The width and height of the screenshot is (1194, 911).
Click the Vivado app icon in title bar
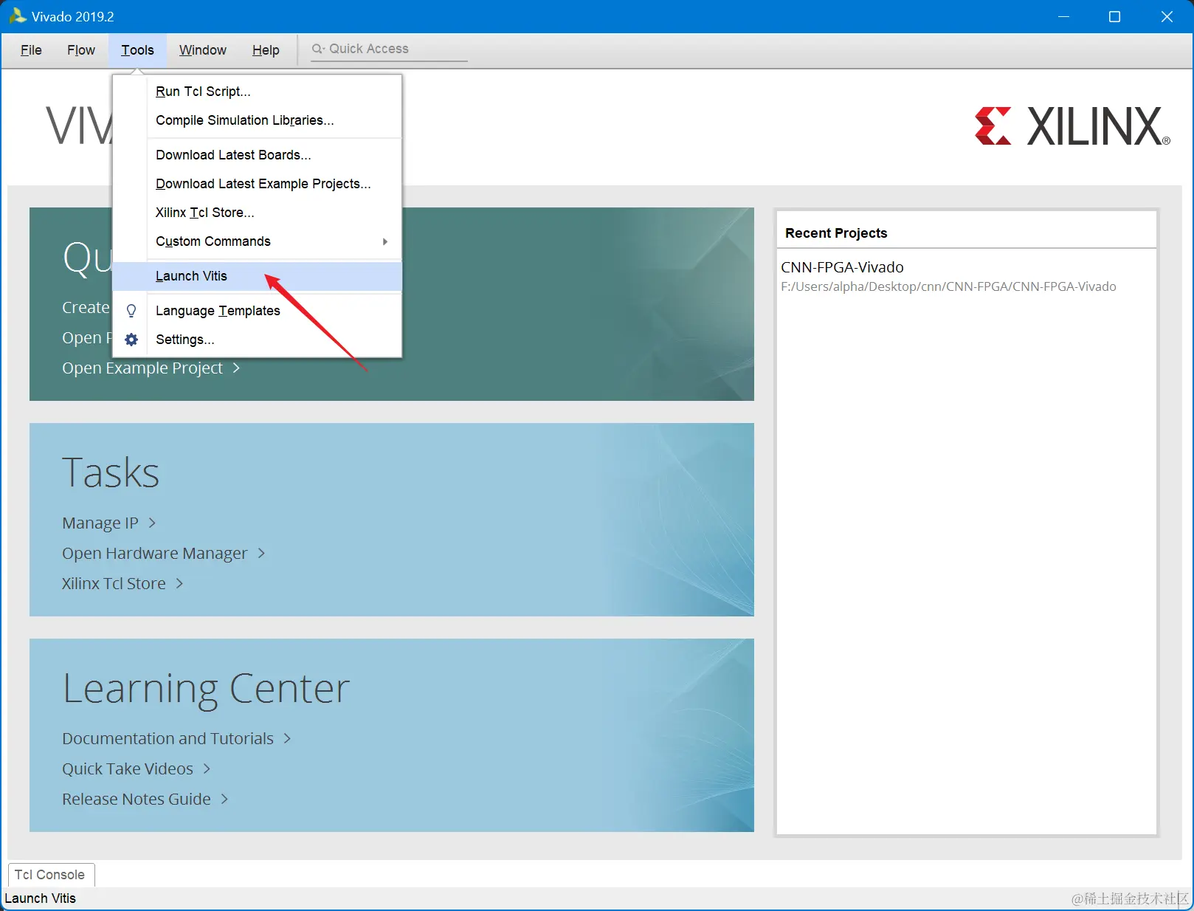point(18,16)
